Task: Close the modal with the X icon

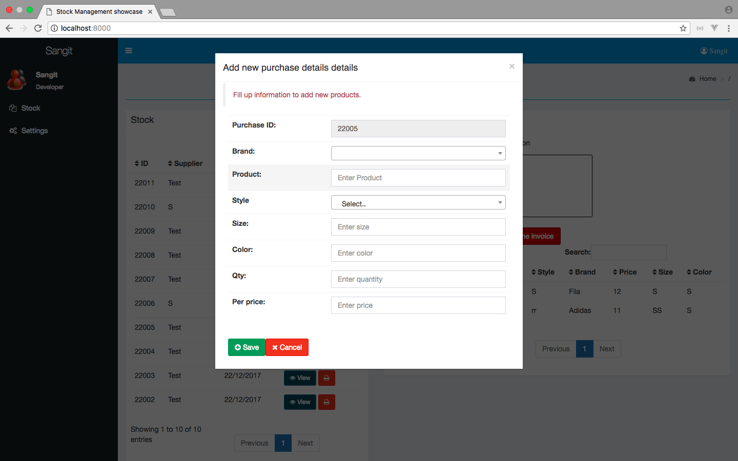Action: 511,67
